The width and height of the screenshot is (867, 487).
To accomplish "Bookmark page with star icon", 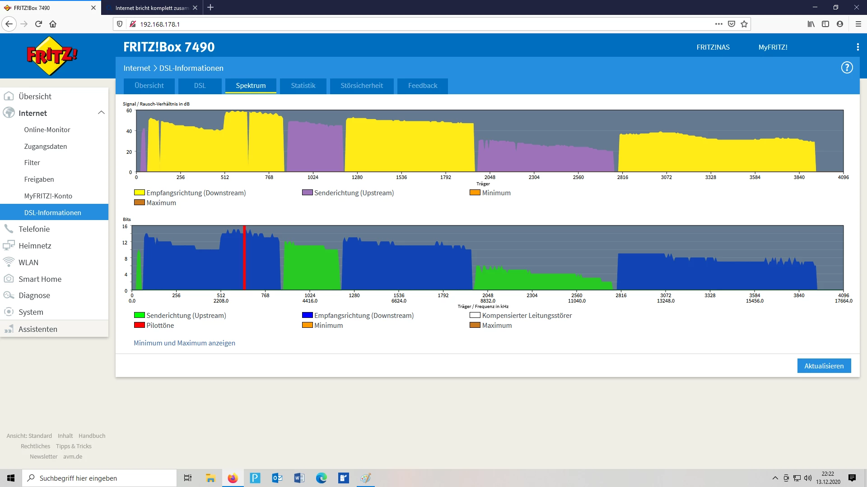I will tap(744, 24).
